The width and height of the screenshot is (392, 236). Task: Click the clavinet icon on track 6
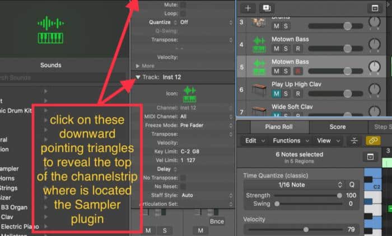click(259, 90)
